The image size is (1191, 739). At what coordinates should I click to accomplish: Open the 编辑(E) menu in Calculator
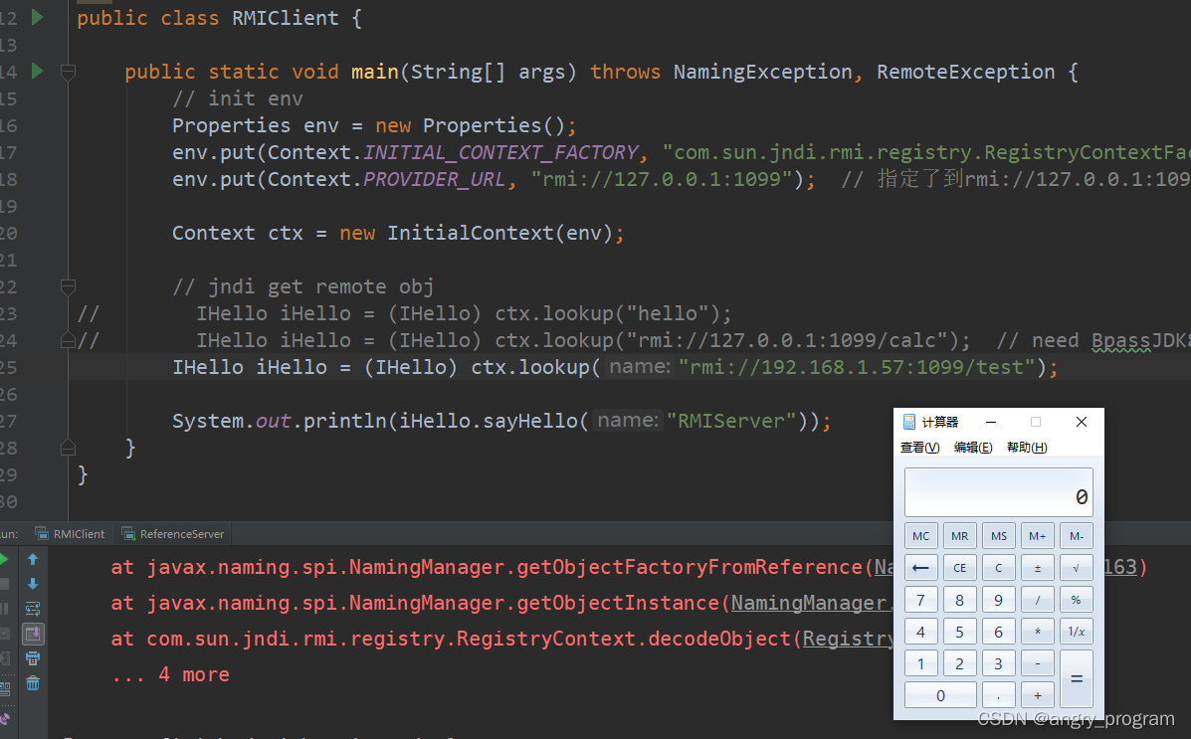973,448
